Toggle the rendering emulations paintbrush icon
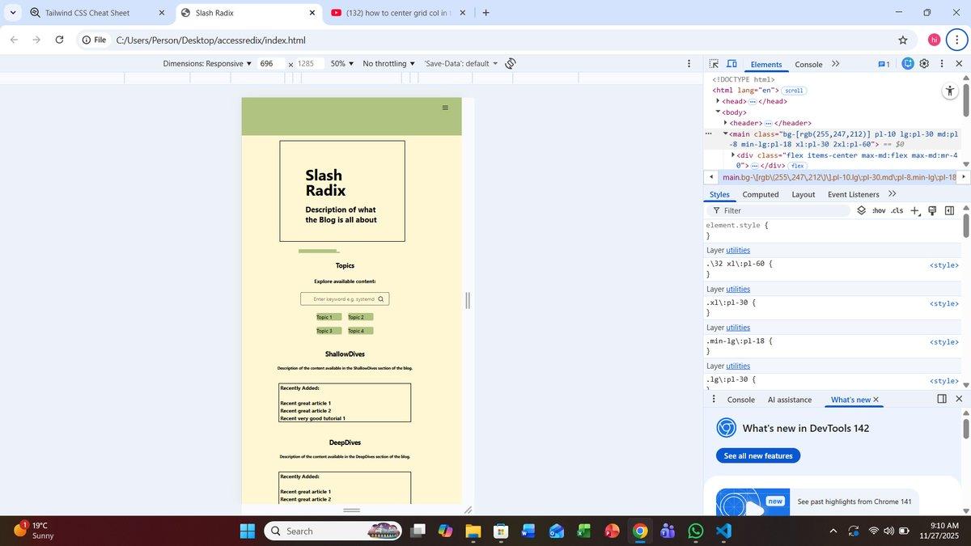Screen dimensions: 971x546 point(932,211)
